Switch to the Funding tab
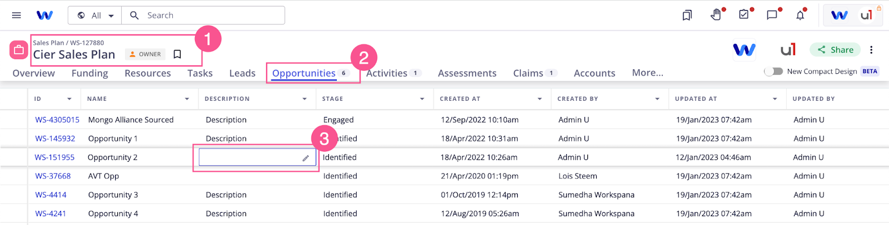 [89, 73]
